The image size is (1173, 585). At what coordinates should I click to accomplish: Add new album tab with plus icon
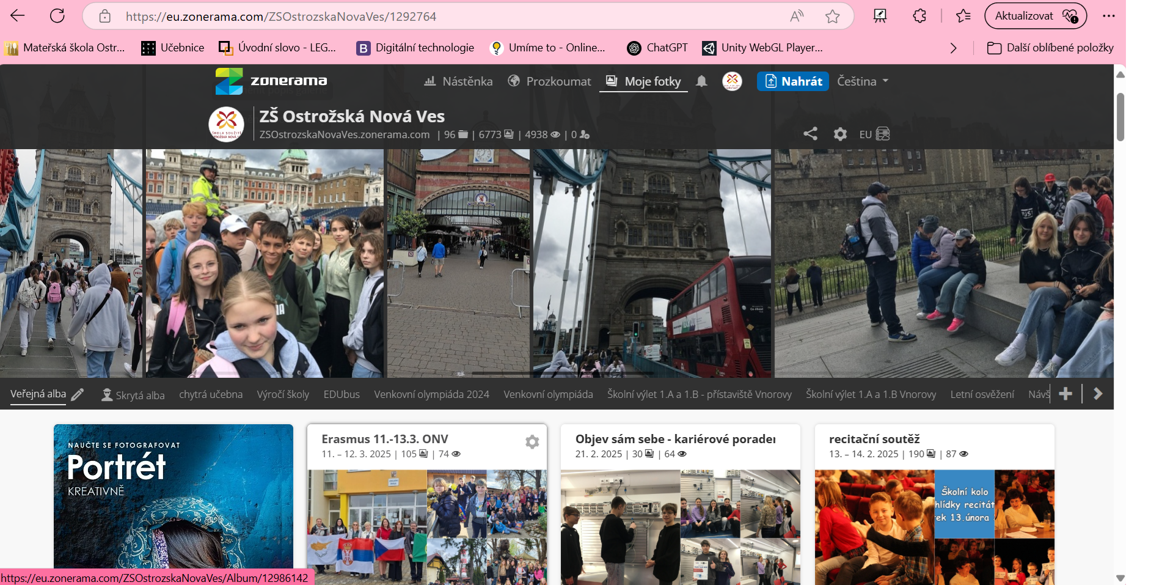[x=1065, y=394]
